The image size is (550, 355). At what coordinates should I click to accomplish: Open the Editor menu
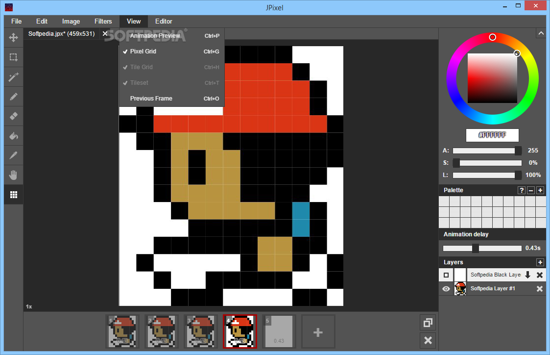[x=164, y=22]
